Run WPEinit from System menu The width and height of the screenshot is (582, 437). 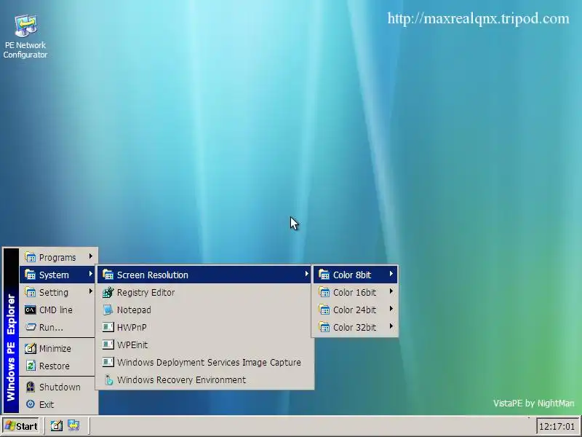[204, 345]
